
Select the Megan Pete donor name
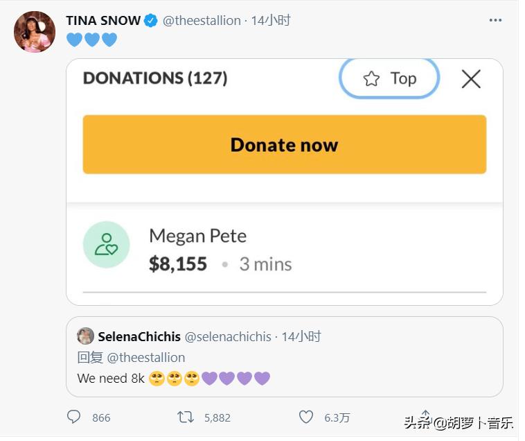coord(197,236)
